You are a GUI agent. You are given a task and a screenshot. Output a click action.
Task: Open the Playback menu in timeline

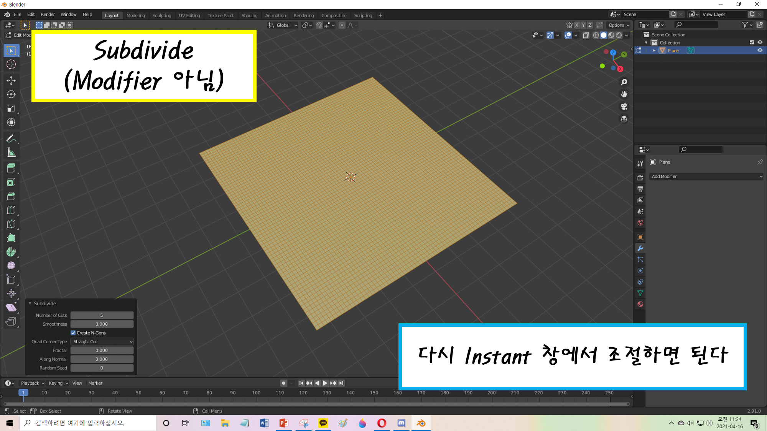[x=32, y=383]
